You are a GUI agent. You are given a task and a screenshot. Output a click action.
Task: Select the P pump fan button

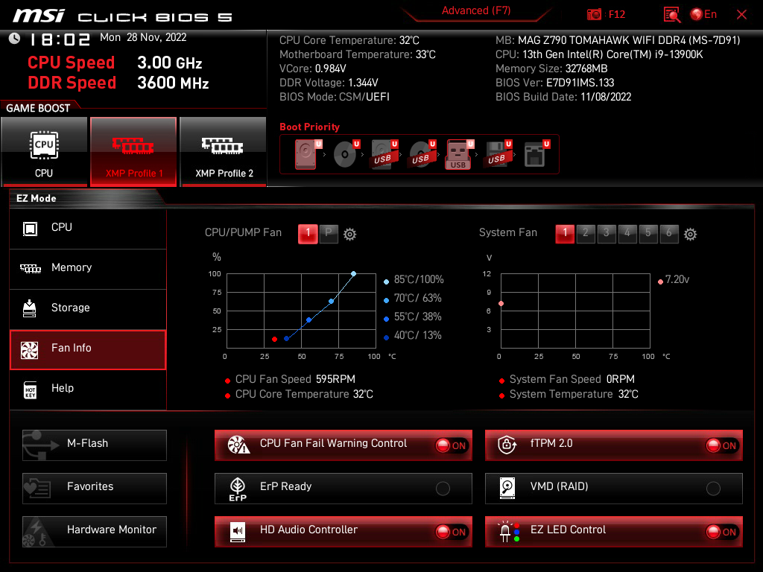329,233
